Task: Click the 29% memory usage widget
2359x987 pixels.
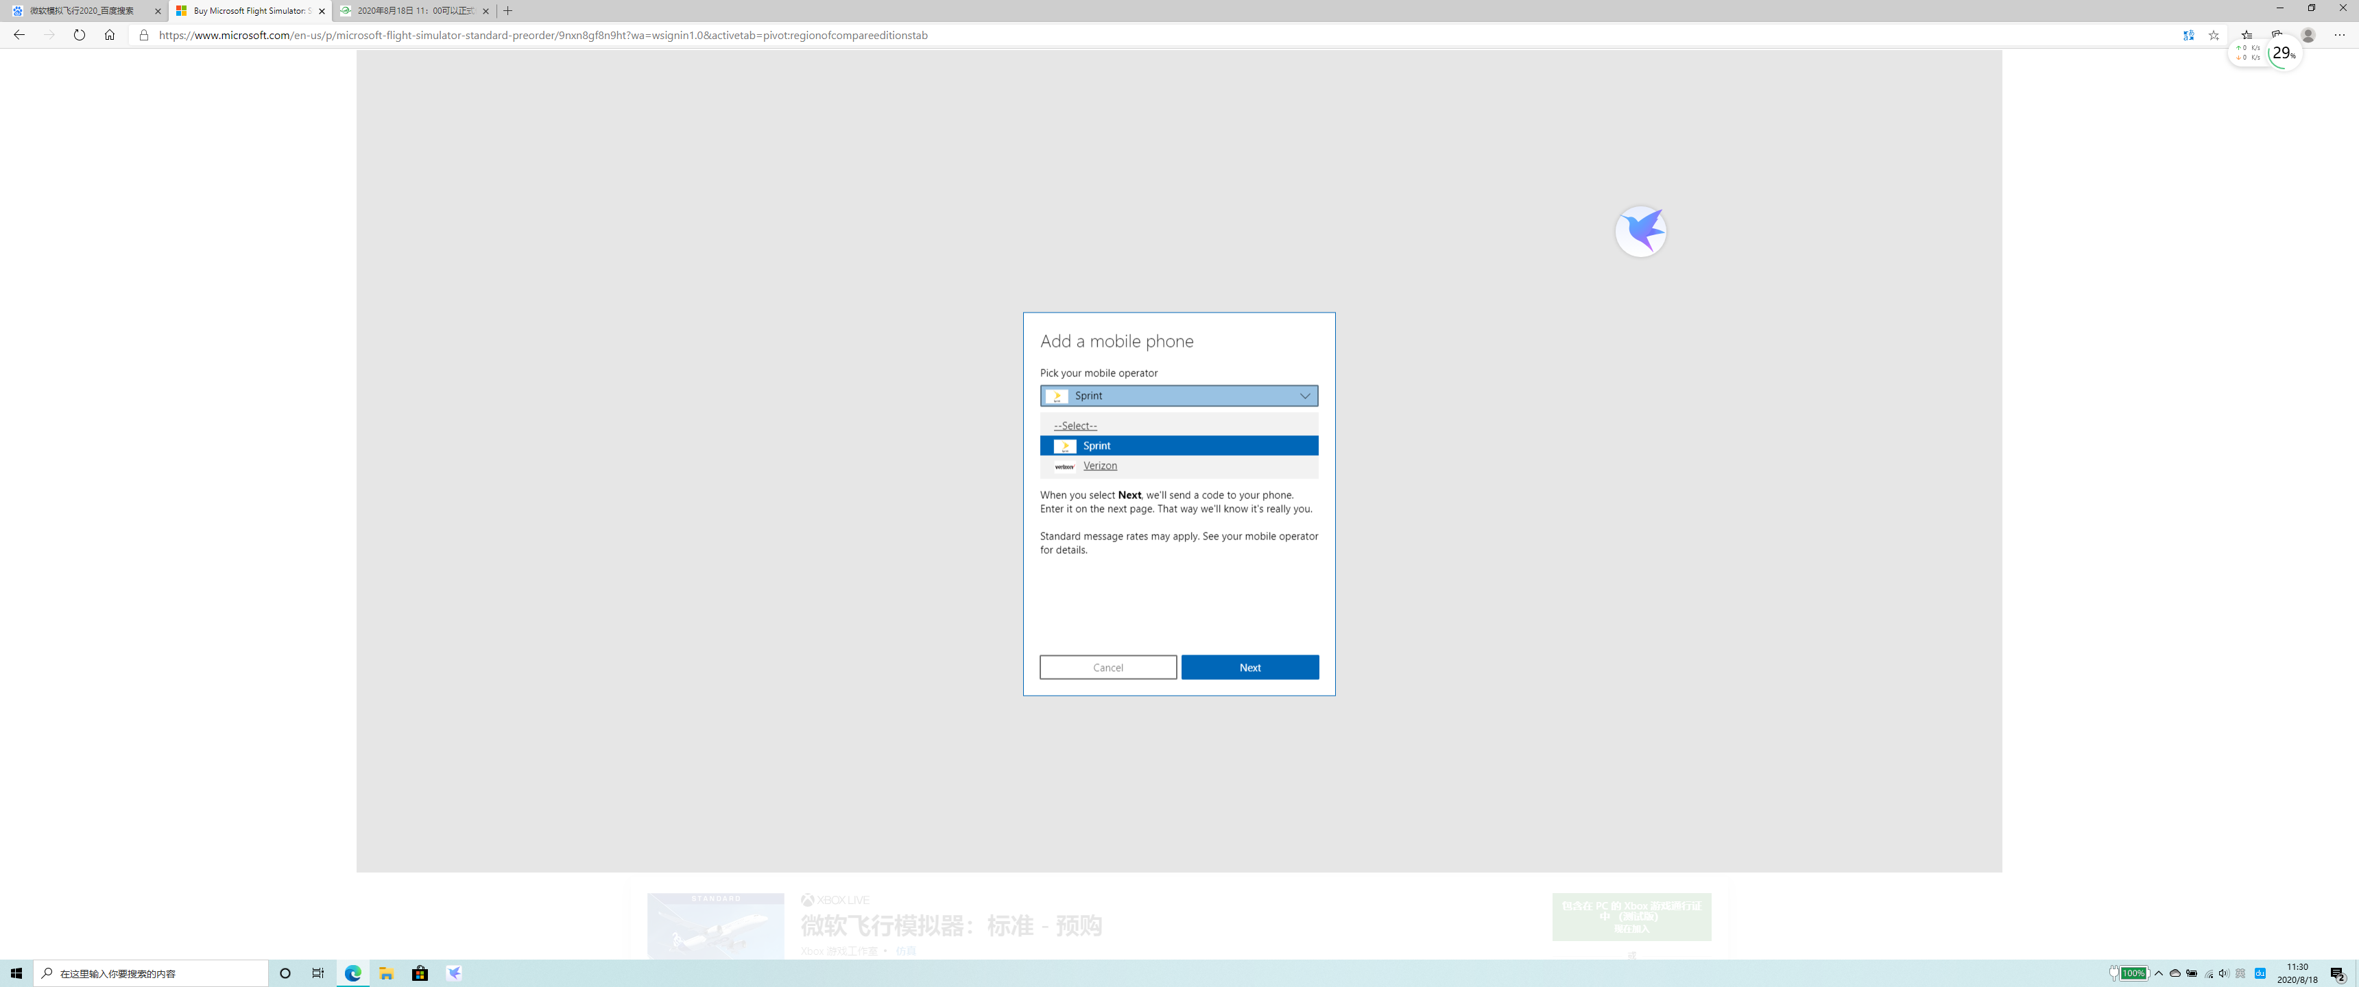Action: (x=2284, y=53)
